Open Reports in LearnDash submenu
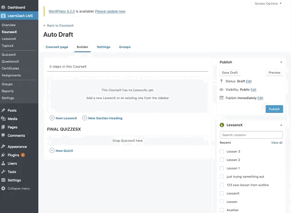The height and width of the screenshot is (213, 291). (x=7, y=91)
